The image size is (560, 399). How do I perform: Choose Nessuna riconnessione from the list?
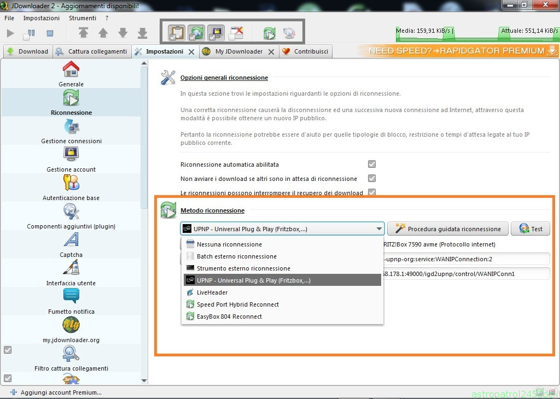(282, 244)
